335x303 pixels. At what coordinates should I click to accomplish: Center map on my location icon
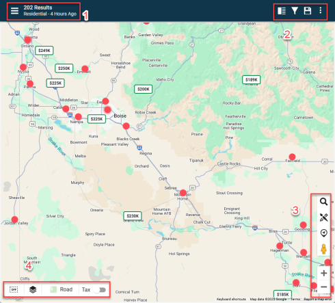tap(323, 233)
